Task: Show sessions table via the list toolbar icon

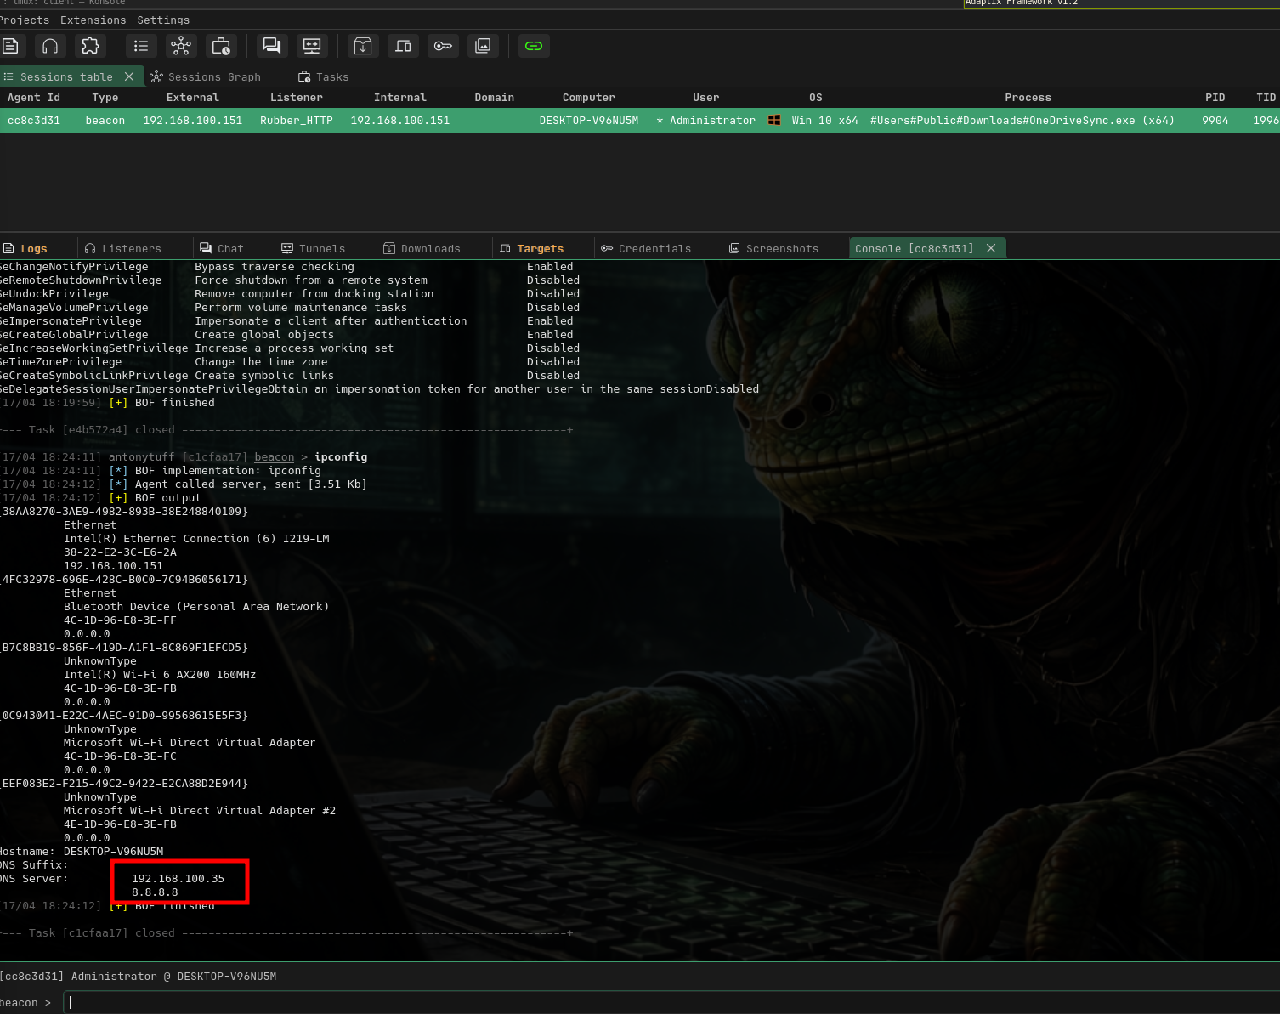Action: click(141, 46)
